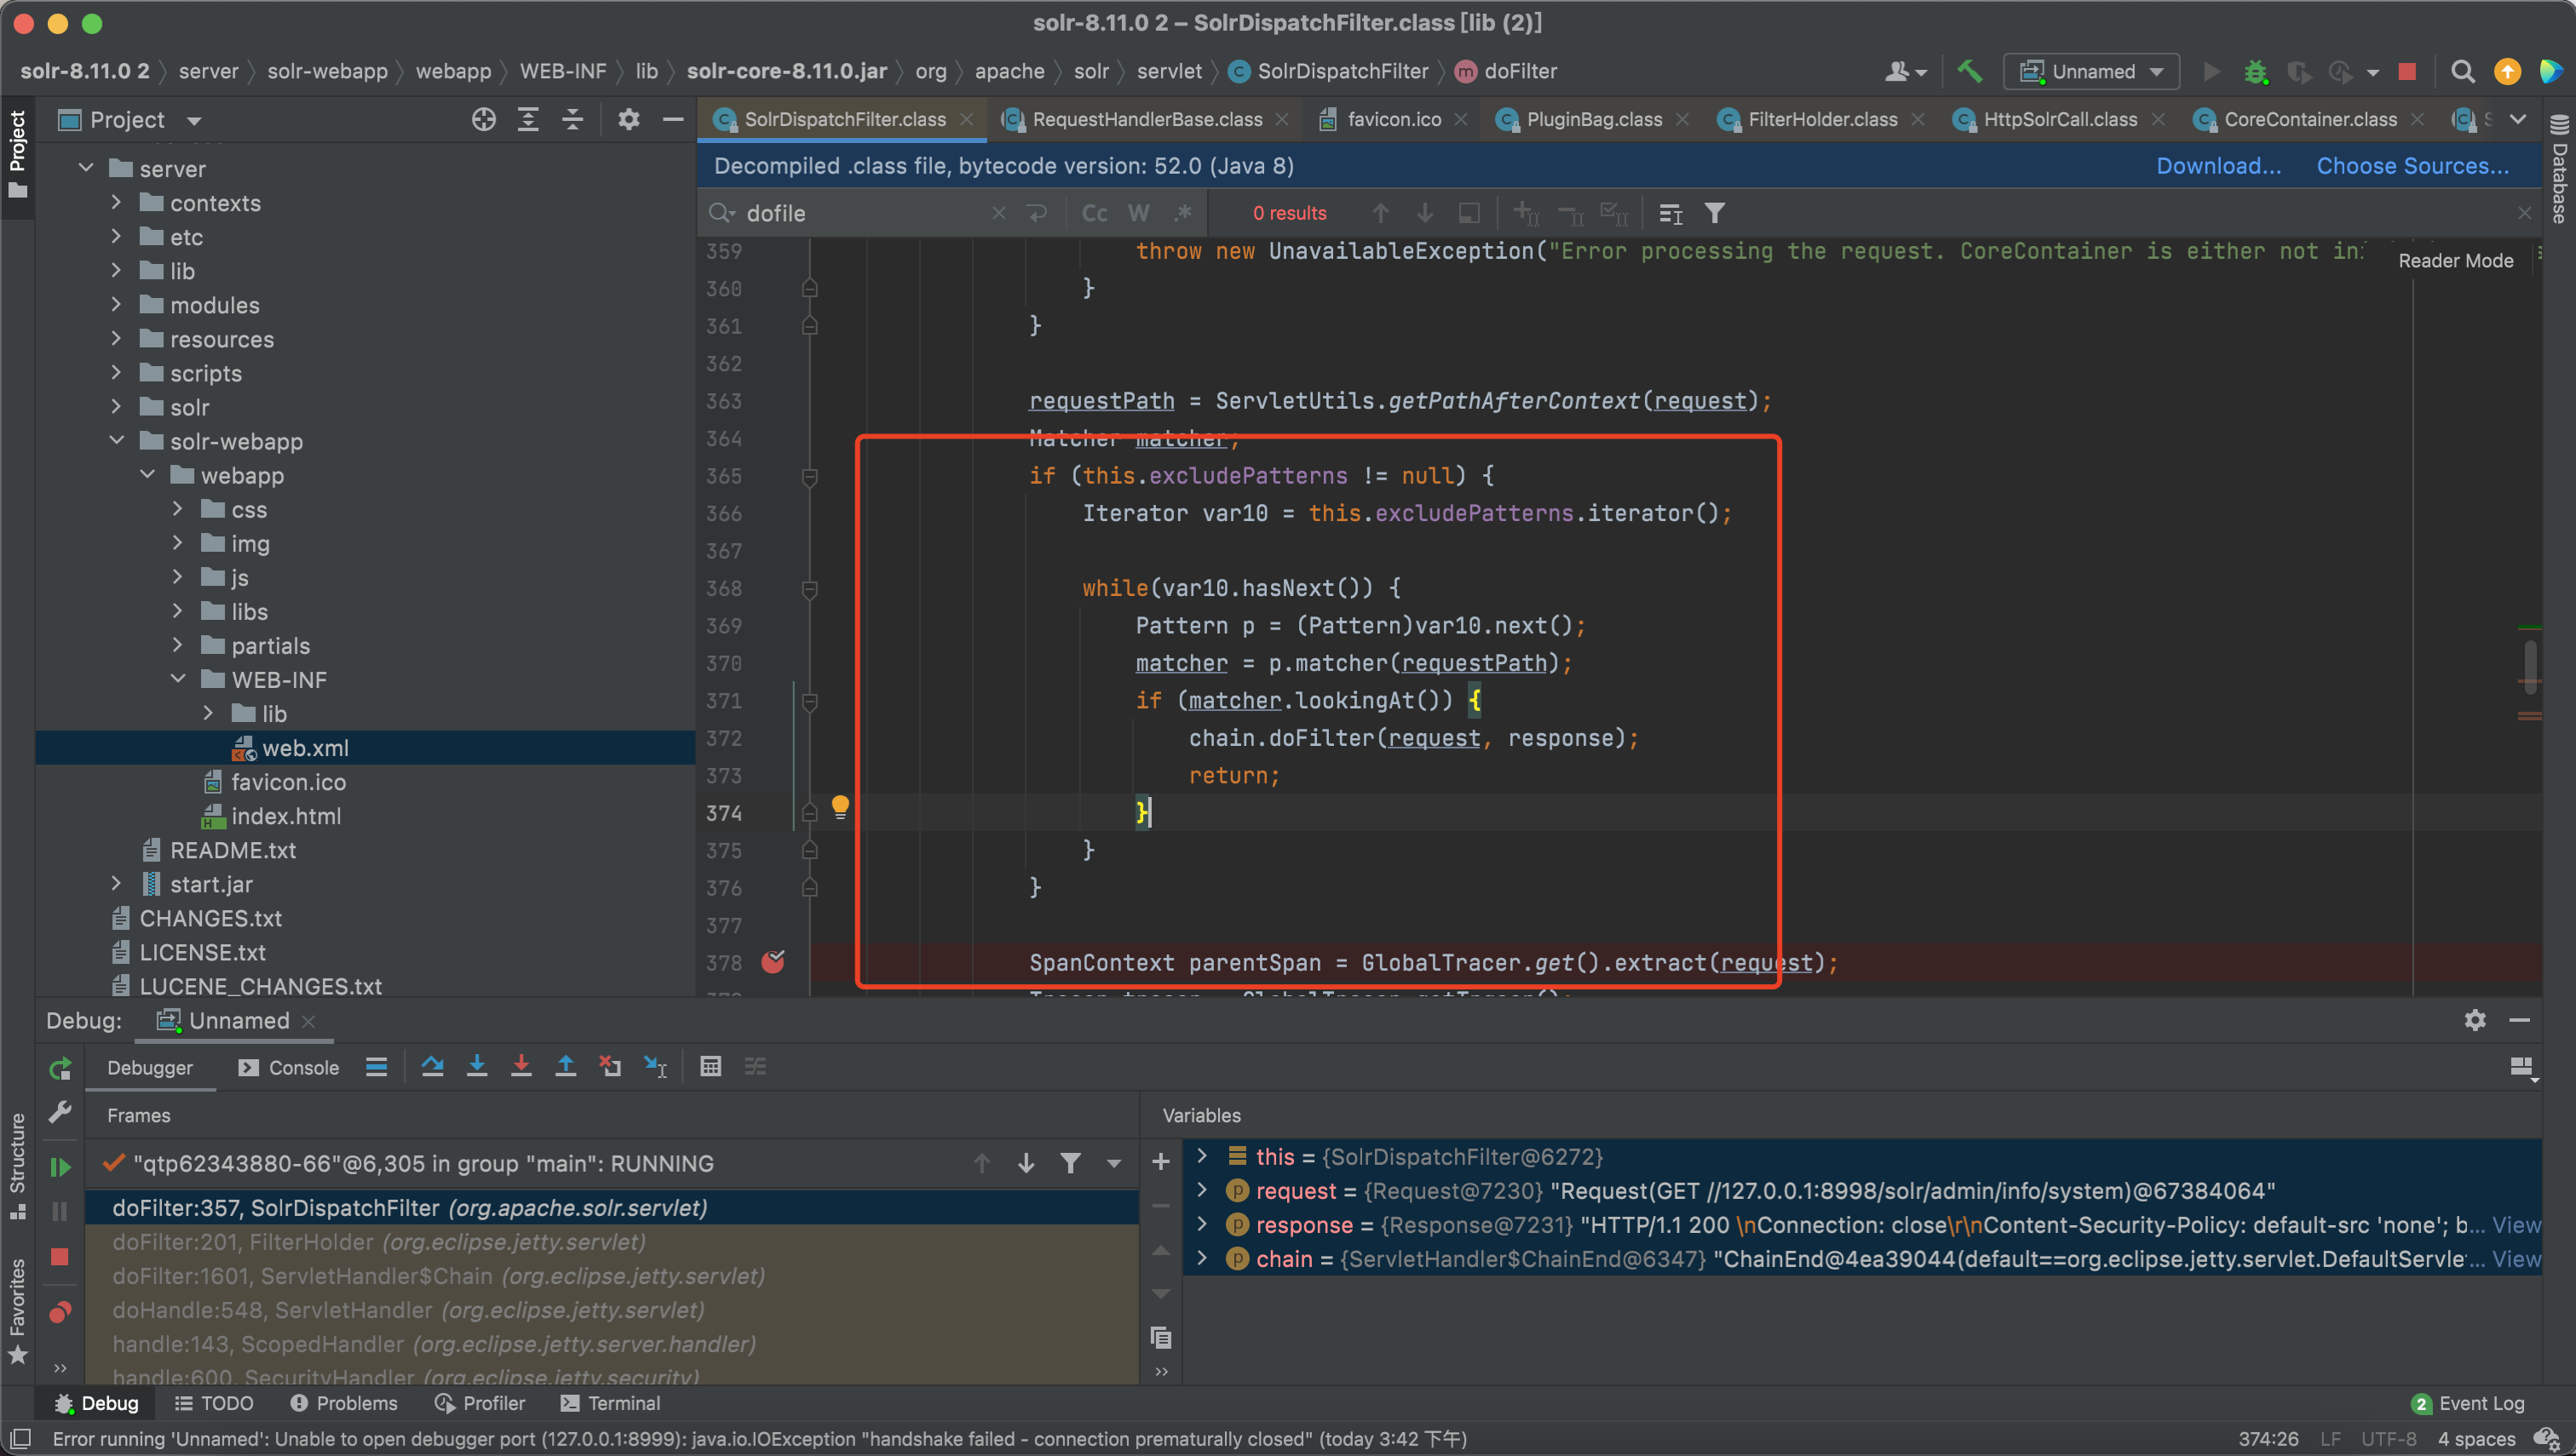Expand the modules folder
Image resolution: width=2576 pixels, height=1456 pixels.
tap(116, 304)
